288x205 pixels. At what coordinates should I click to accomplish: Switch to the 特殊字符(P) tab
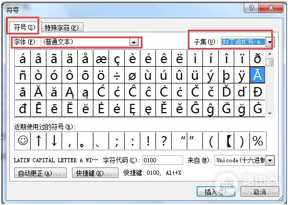(62, 28)
